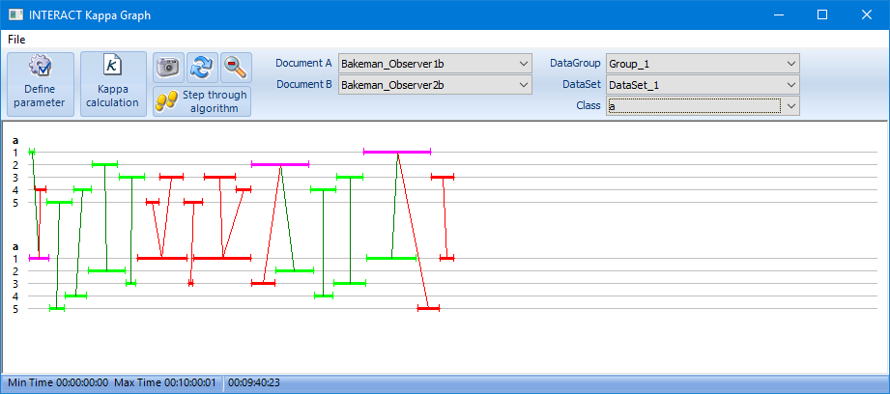The height and width of the screenshot is (394, 890).
Task: Click inside the Class text field
Action: click(x=692, y=106)
